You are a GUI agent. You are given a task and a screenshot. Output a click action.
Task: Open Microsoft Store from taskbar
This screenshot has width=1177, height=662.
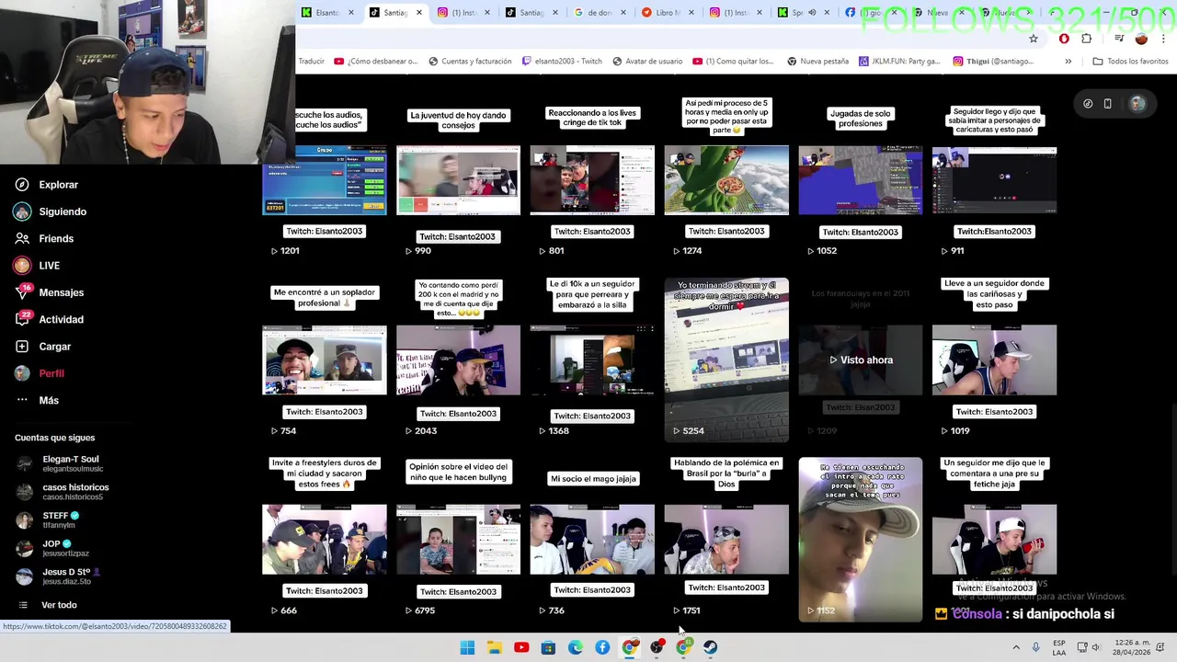pyautogui.click(x=548, y=647)
